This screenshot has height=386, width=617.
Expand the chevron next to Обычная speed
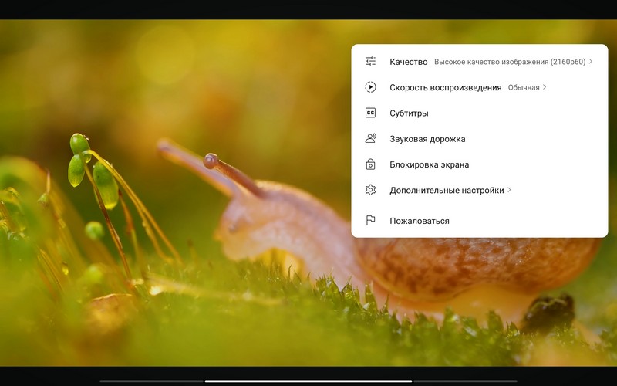coord(545,87)
